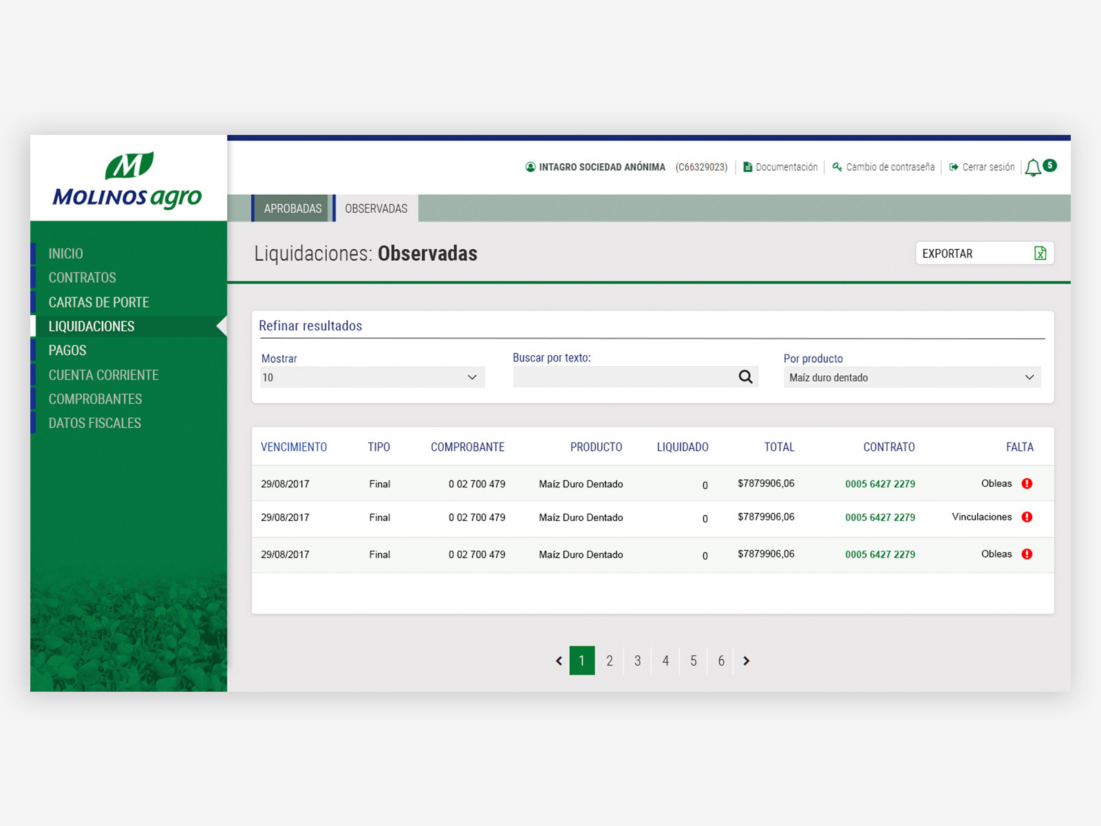
Task: Click the key icon for password change
Action: click(837, 167)
